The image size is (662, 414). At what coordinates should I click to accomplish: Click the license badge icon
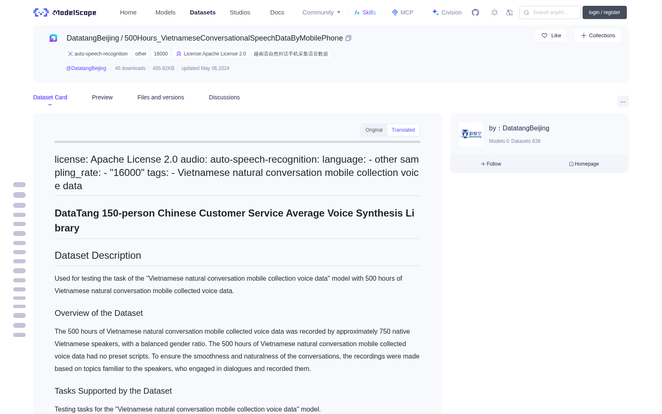tap(179, 54)
